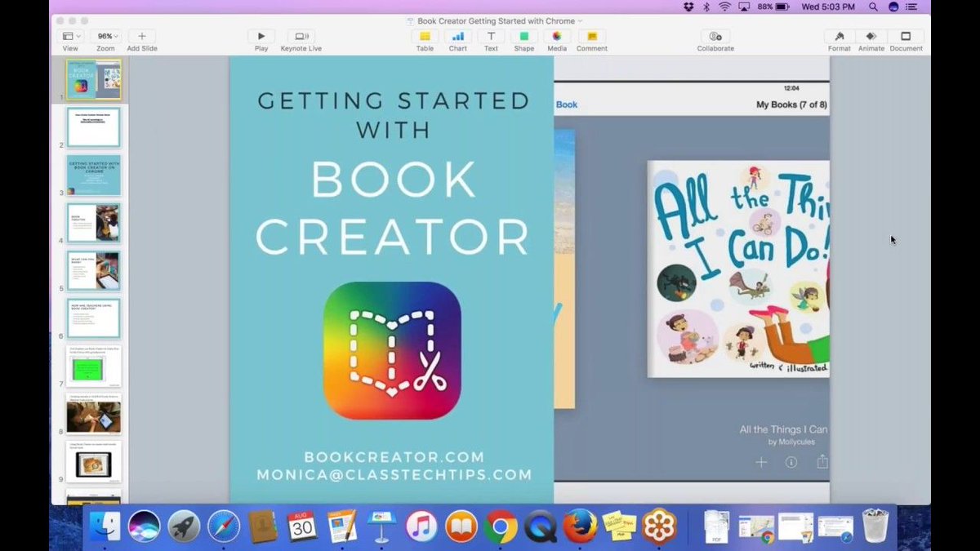Viewport: 980px width, 551px height.
Task: Launch Siri from the Dock
Action: (144, 527)
